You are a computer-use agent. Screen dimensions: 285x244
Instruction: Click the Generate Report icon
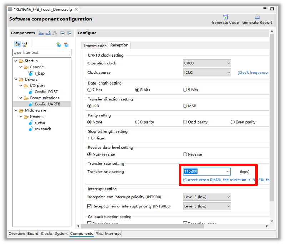tap(257, 17)
